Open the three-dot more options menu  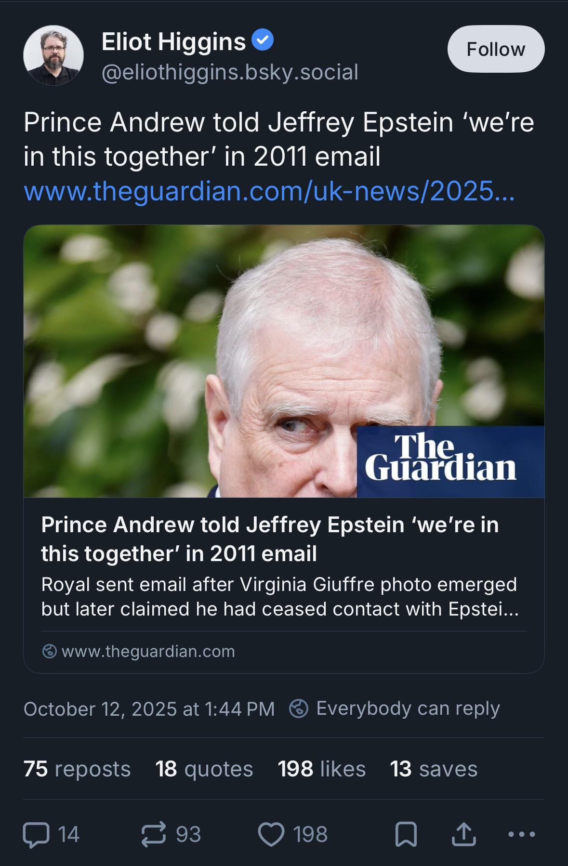(522, 835)
